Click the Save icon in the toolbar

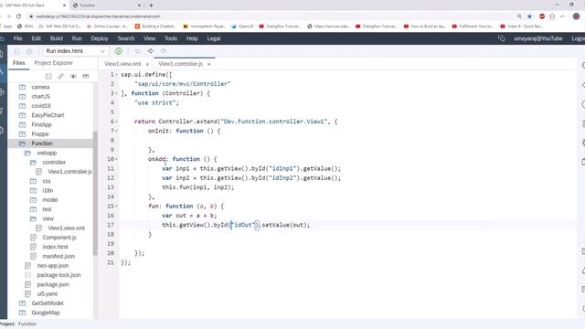[17, 51]
